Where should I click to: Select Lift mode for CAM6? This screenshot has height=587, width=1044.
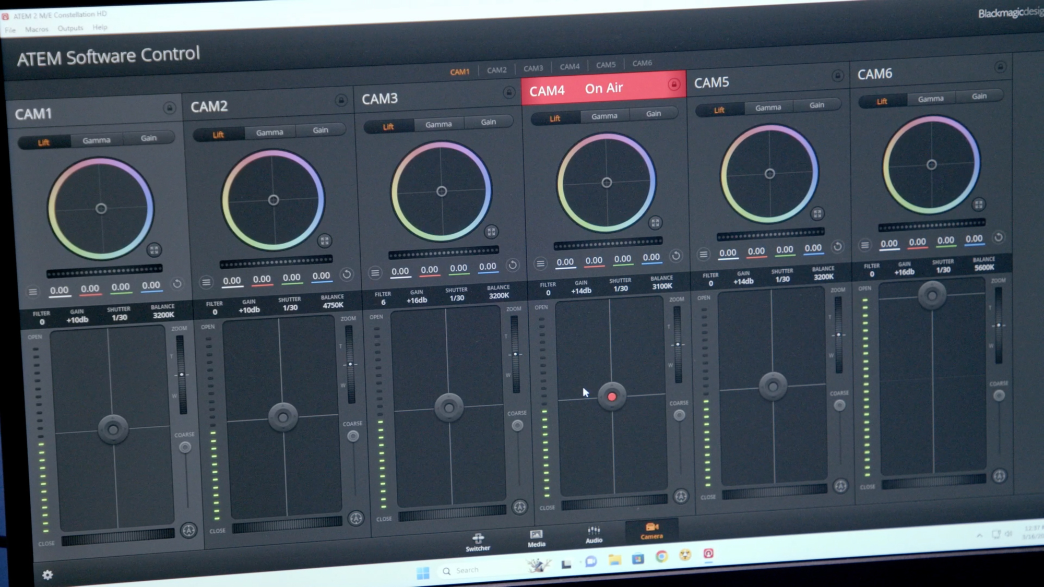(882, 101)
